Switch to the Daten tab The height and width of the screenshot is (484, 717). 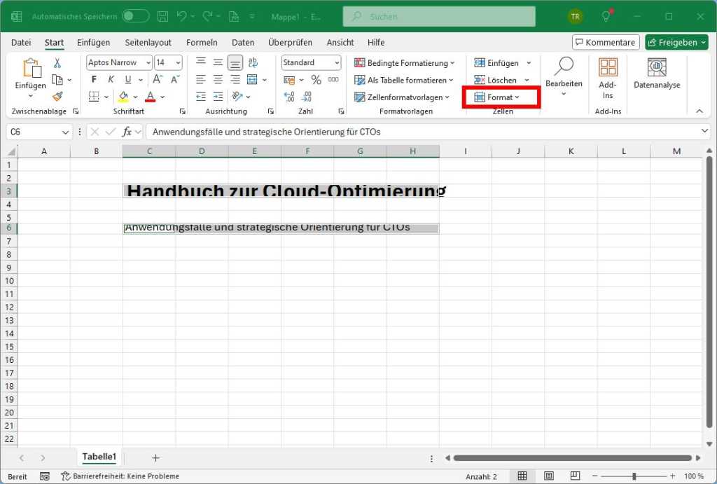pos(243,43)
